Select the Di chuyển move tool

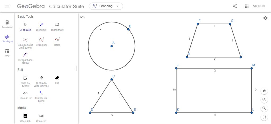pos(25,26)
